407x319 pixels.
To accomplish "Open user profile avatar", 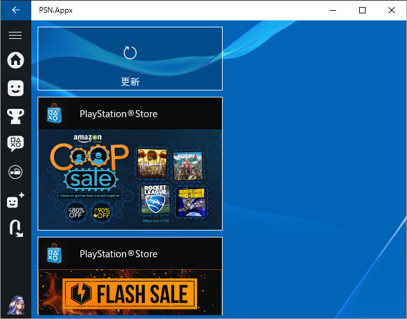I will [16, 305].
